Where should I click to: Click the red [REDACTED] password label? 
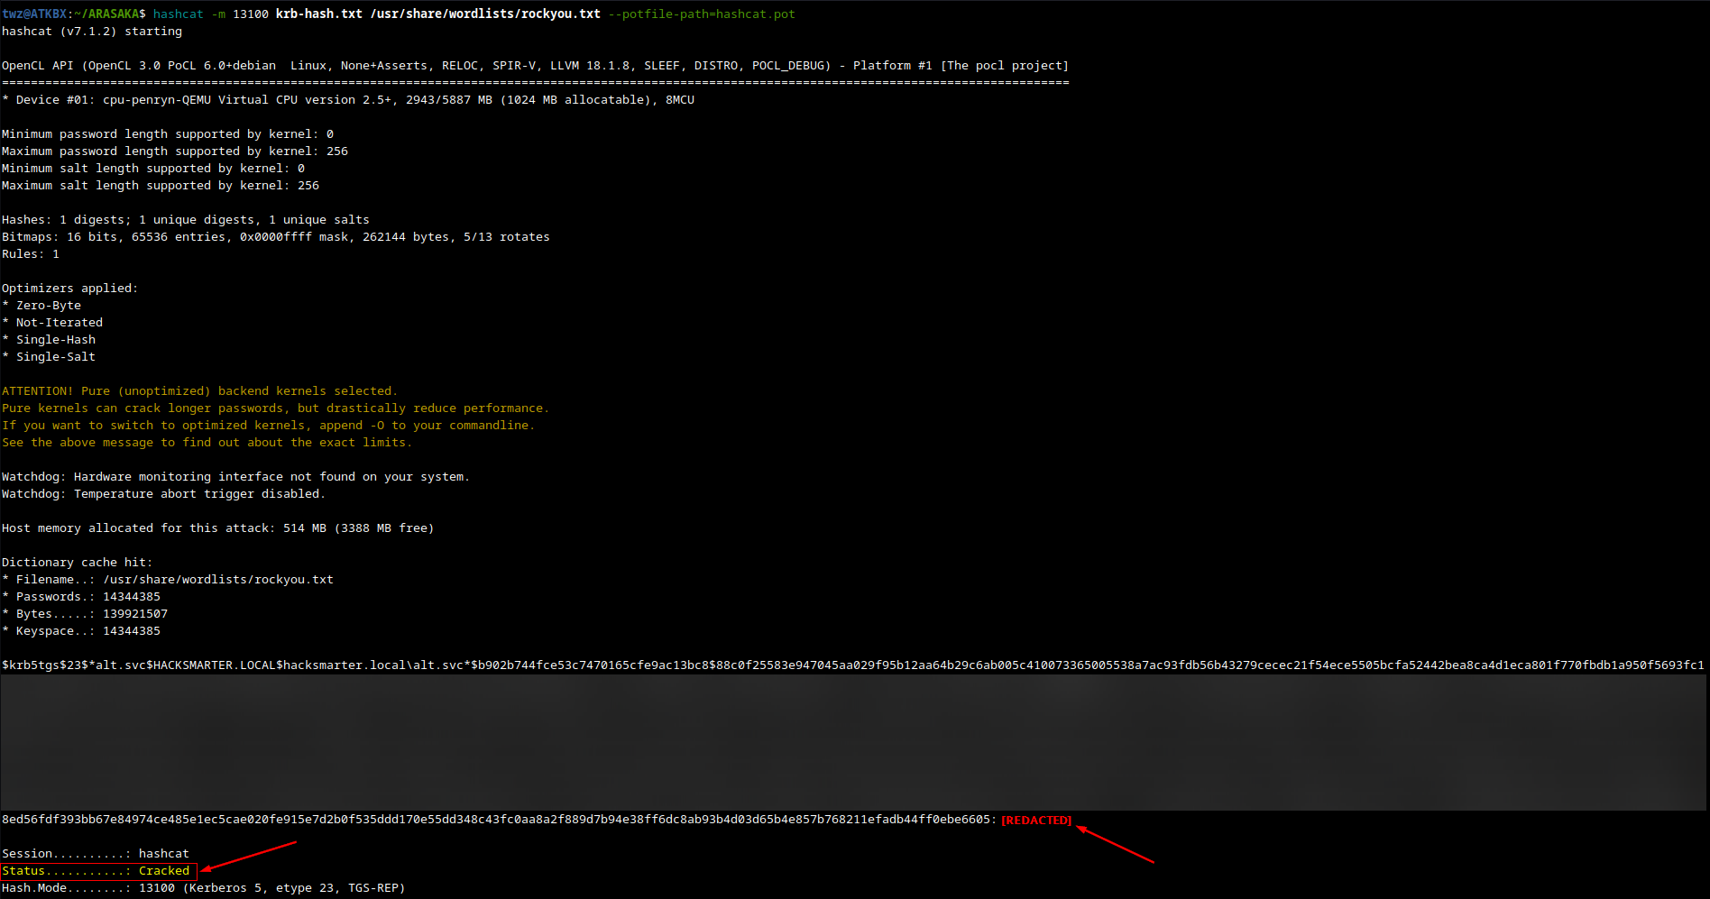click(x=1036, y=821)
